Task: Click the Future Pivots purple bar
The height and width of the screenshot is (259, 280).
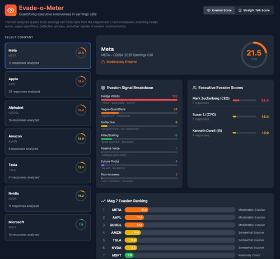Action: (102, 165)
